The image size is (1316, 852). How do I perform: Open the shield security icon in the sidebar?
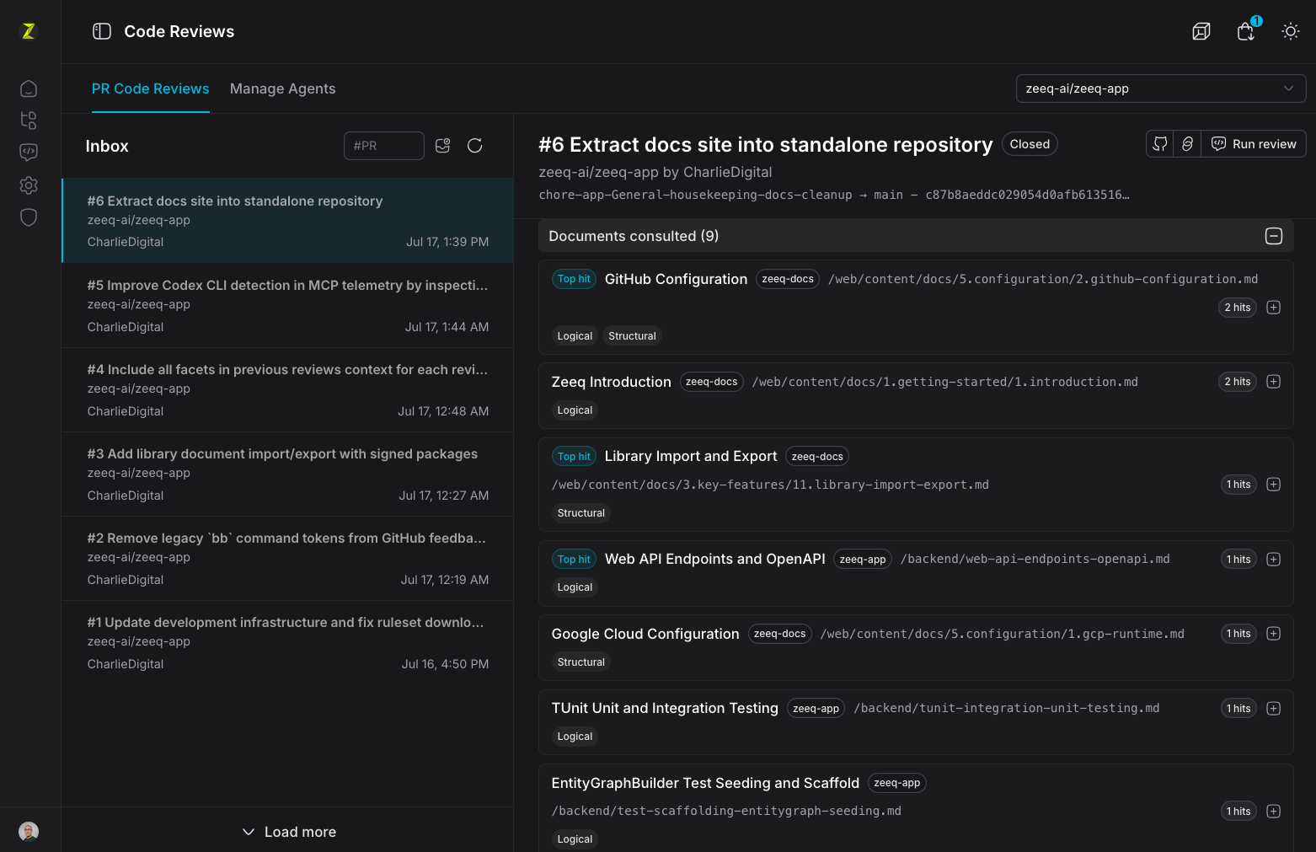[x=29, y=217]
